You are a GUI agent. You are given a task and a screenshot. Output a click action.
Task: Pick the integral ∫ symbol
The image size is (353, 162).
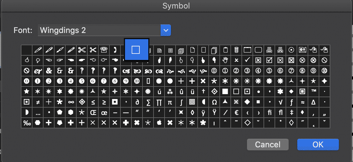pyautogui.click(x=181, y=102)
